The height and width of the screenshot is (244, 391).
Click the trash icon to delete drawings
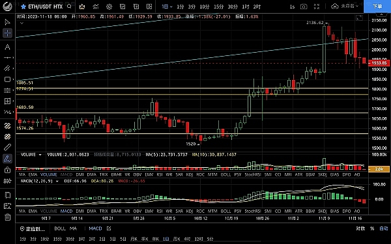(7, 217)
